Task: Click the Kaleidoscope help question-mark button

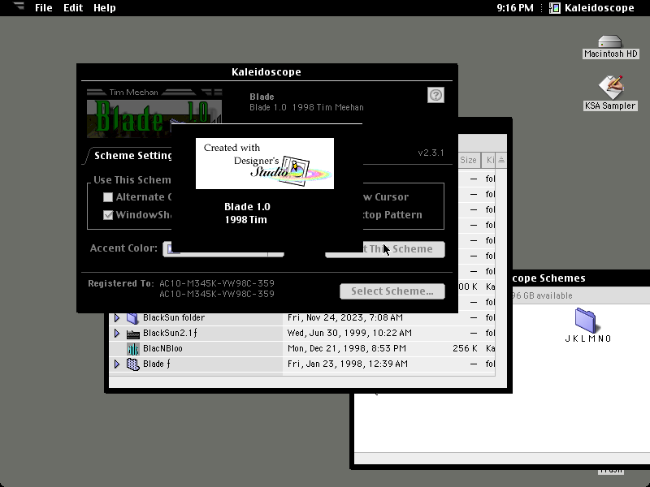Action: (435, 95)
